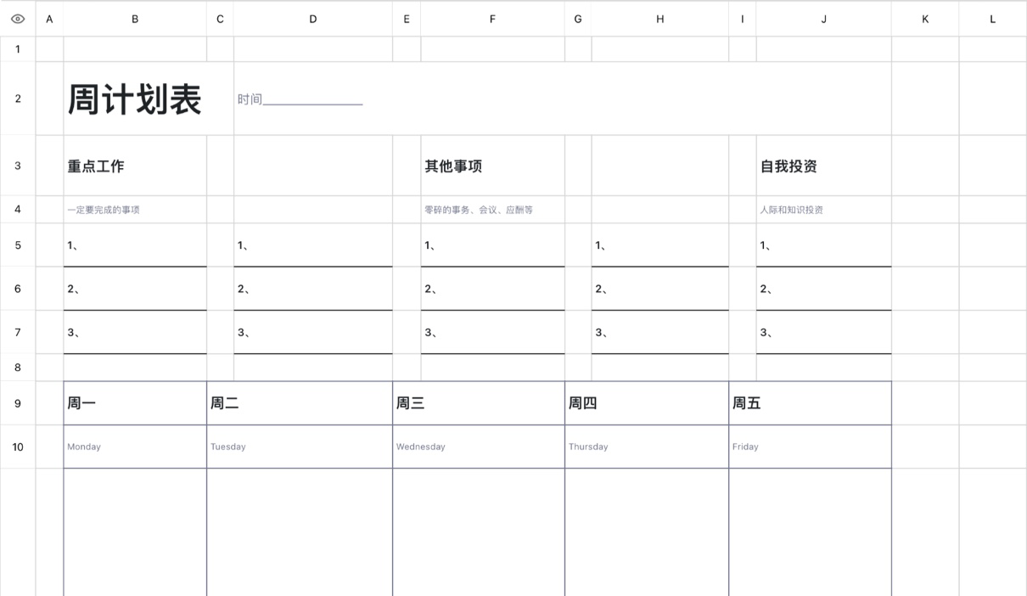Click item 2、 in column J
The width and height of the screenshot is (1027, 596).
click(823, 289)
